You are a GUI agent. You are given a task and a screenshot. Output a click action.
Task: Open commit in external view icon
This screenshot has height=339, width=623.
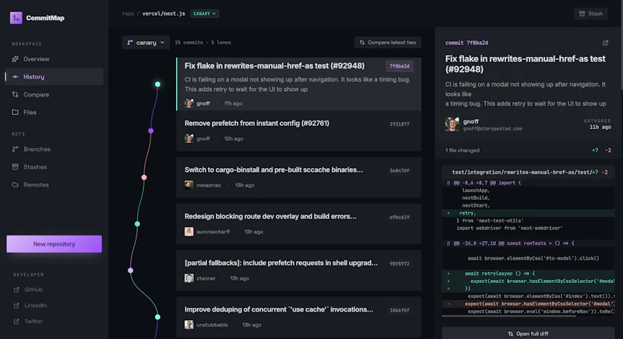click(605, 43)
